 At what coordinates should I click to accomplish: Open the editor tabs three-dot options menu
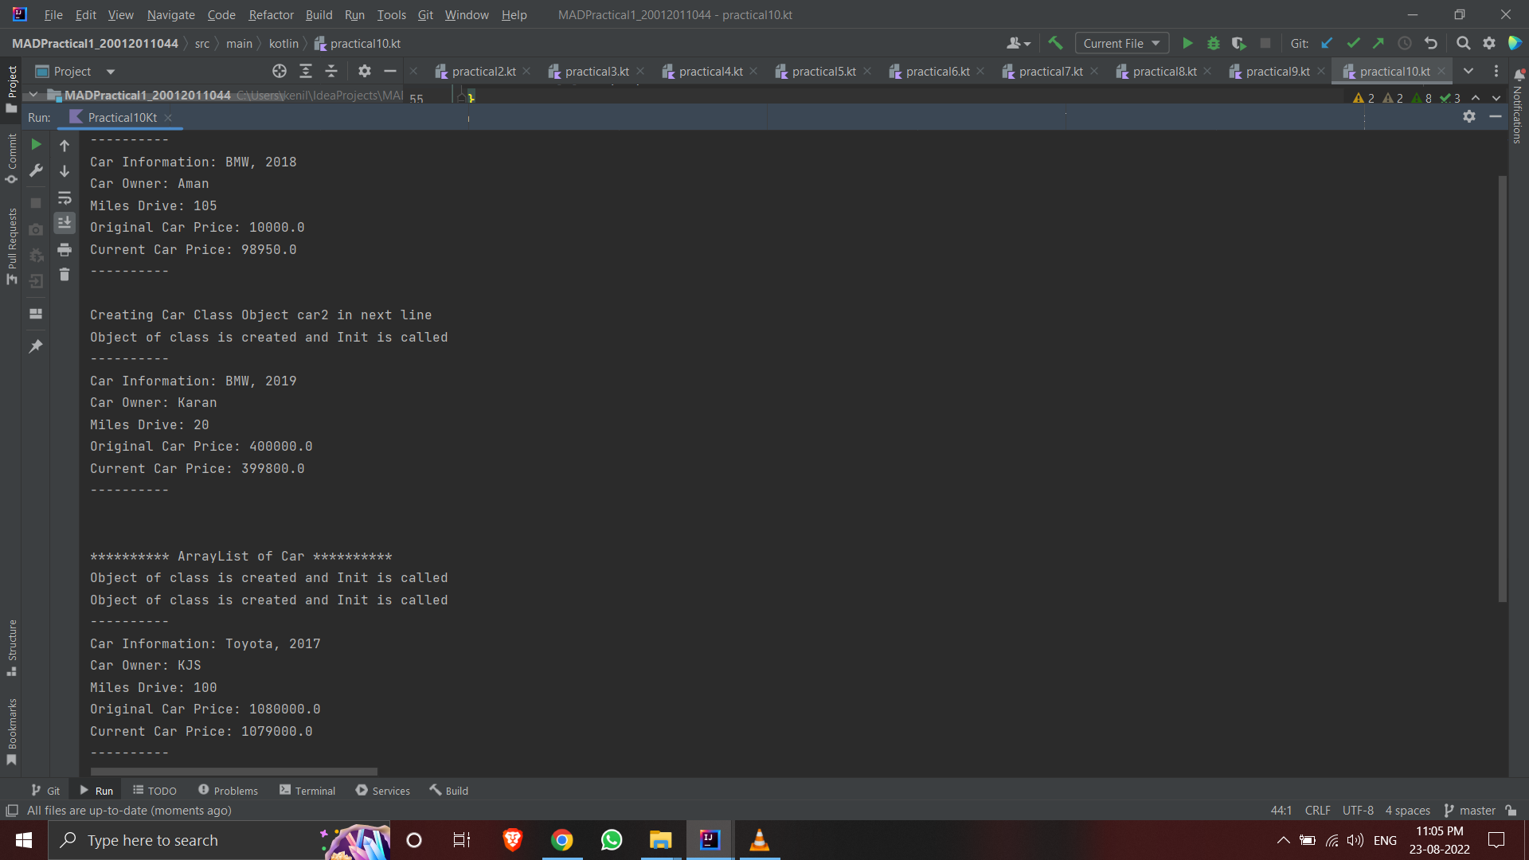click(1496, 72)
